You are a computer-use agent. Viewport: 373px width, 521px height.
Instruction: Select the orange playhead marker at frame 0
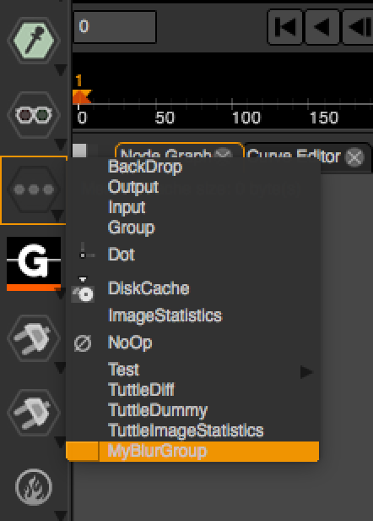81,96
